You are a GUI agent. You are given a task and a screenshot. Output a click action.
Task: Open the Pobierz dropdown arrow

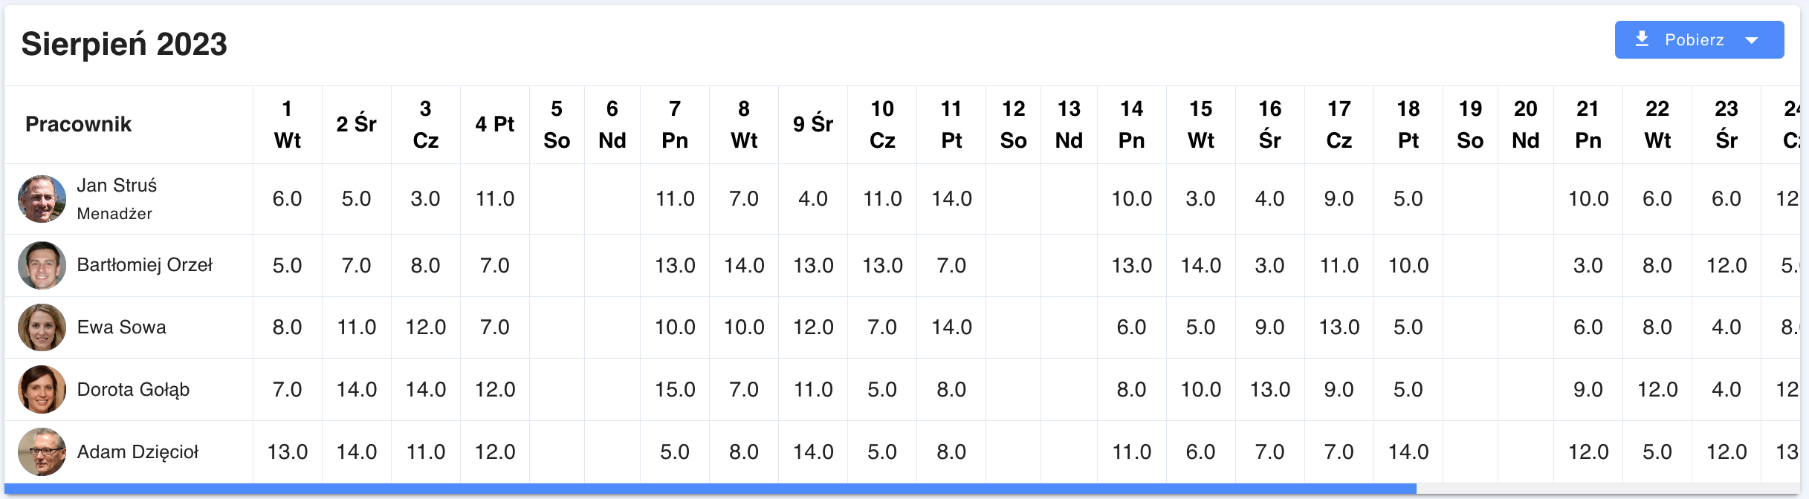(x=1752, y=40)
